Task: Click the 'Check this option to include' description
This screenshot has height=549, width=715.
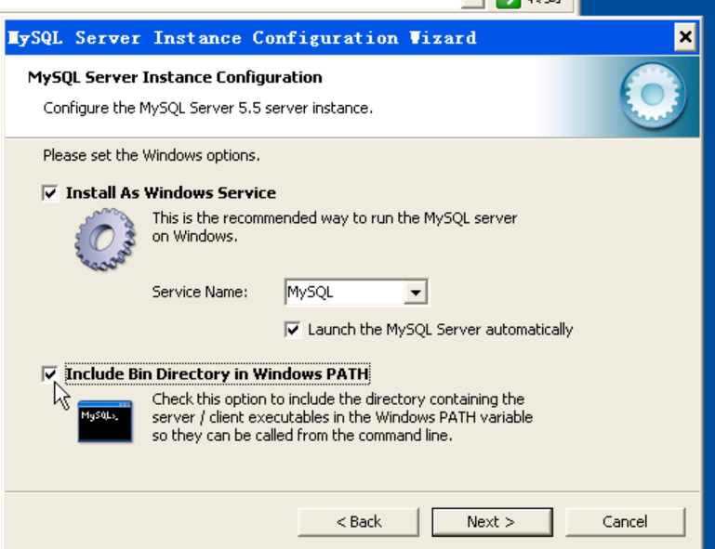Action: (x=342, y=417)
